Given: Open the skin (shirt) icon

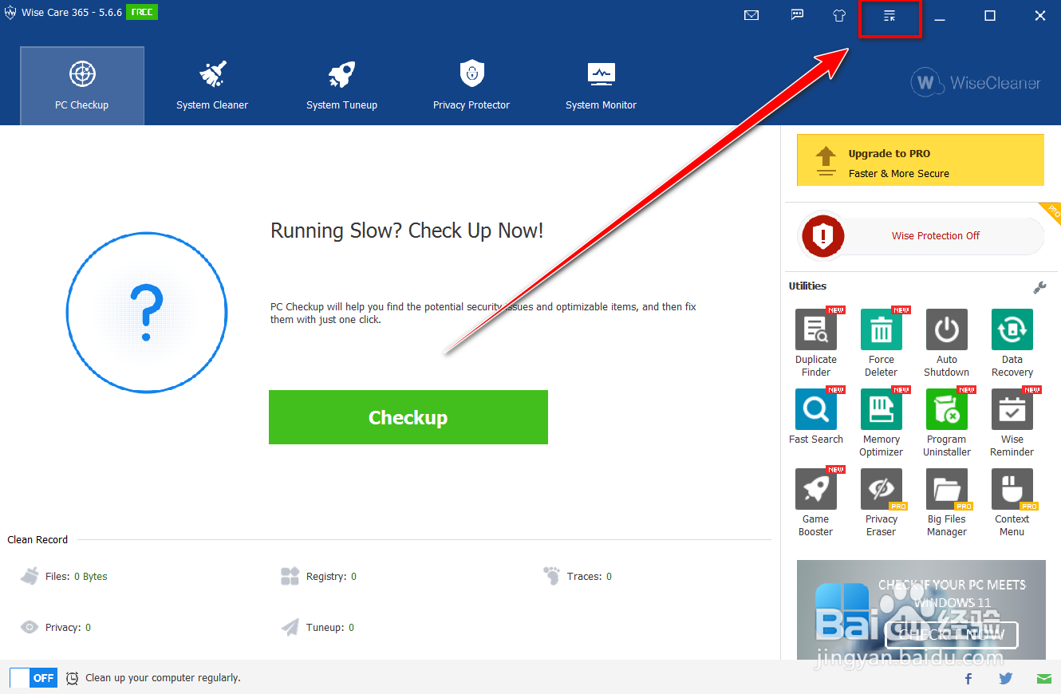Looking at the screenshot, I should click(x=839, y=15).
